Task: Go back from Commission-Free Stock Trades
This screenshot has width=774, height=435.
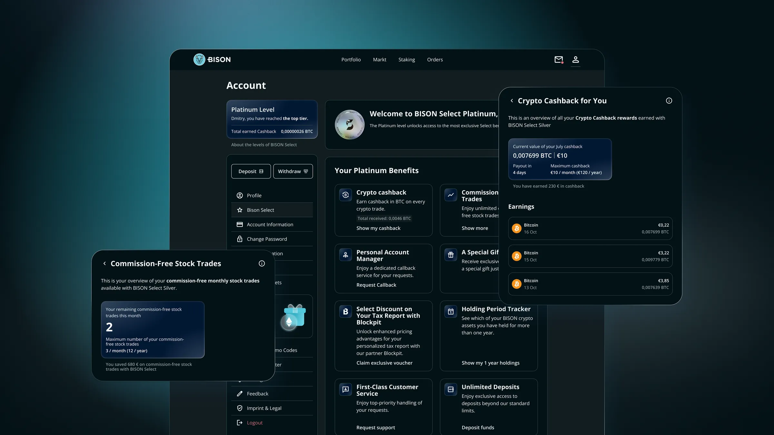Action: pos(104,264)
